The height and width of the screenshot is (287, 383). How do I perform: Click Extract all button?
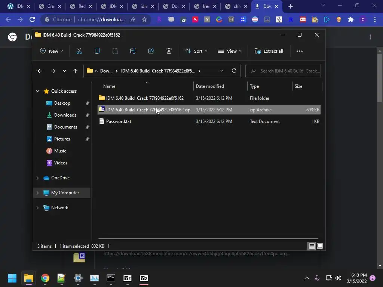pos(269,51)
